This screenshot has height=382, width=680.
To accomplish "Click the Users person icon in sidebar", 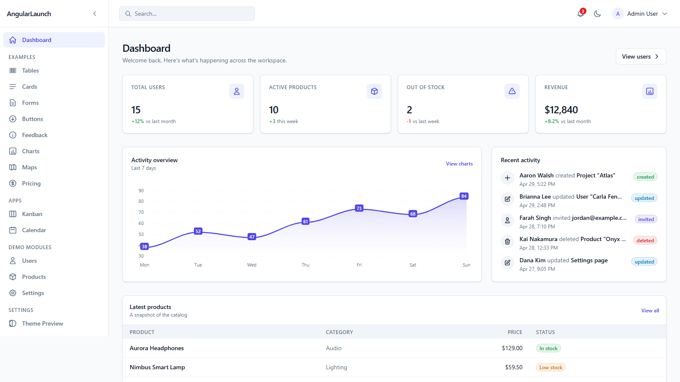I will point(13,261).
